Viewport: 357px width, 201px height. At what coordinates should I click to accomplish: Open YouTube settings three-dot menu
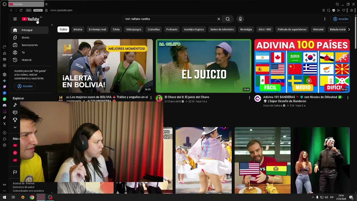click(325, 19)
